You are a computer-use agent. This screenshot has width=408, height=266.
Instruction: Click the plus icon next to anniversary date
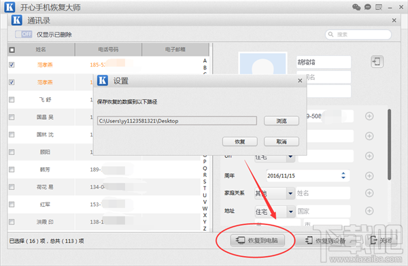(369, 176)
